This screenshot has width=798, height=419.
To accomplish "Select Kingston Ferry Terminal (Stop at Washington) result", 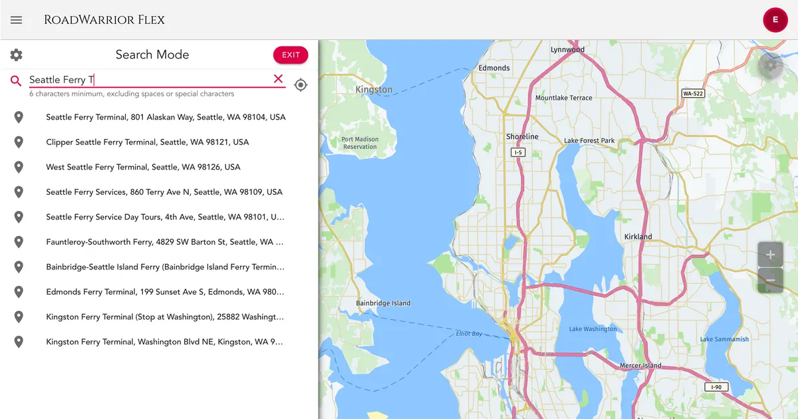I will [159, 317].
